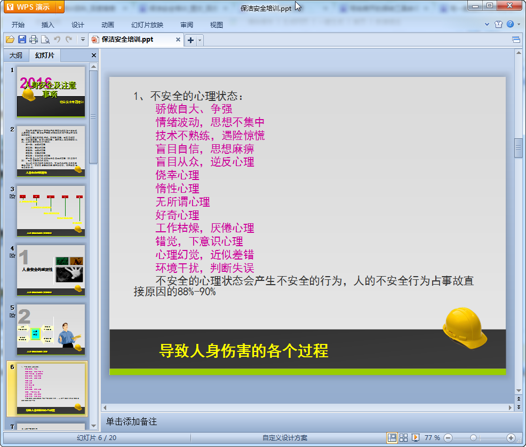Viewport: 526px width, 447px height.
Task: Open Print Preview from the quick toolbar
Action: (x=45, y=40)
